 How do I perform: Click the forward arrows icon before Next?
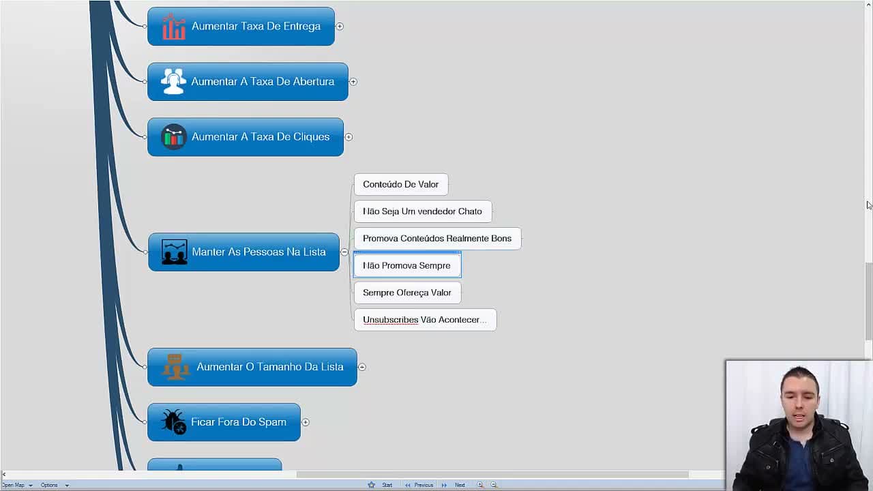[x=444, y=485]
